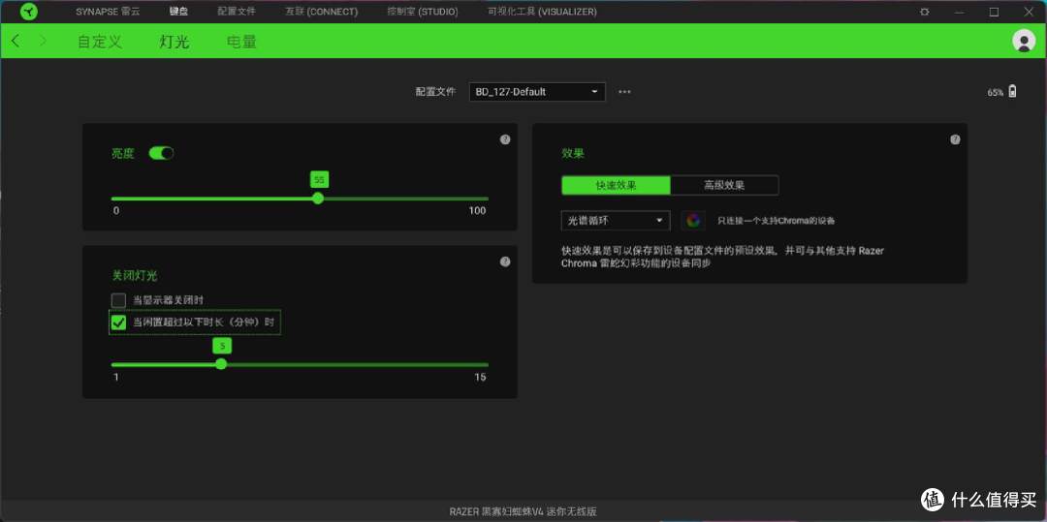Open the 光谱循环 effect dropdown

615,220
